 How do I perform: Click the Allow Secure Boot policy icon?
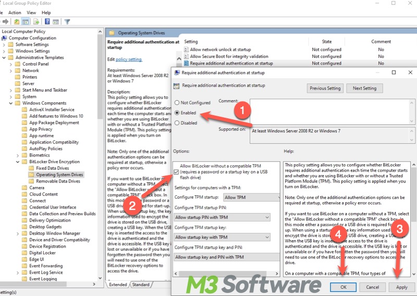click(x=187, y=56)
